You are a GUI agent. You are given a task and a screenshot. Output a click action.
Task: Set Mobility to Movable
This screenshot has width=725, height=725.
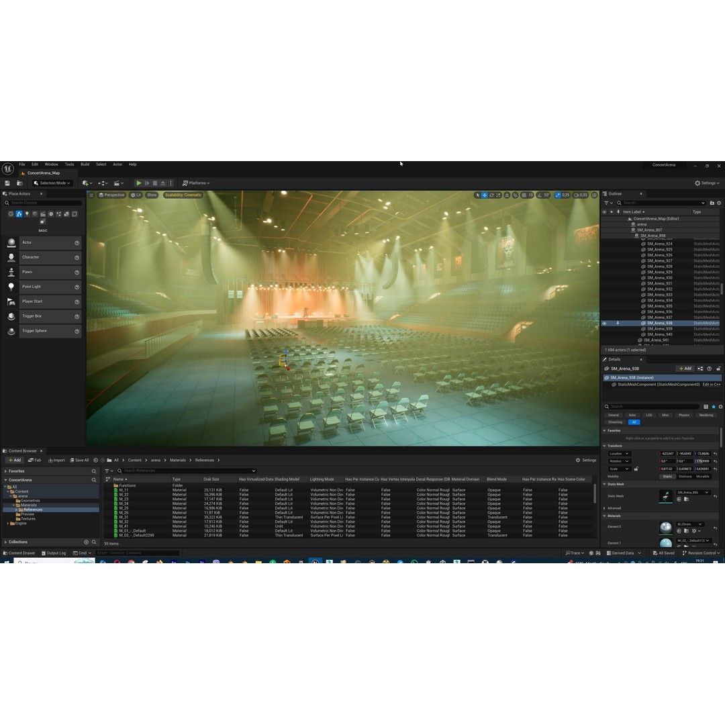(x=703, y=476)
